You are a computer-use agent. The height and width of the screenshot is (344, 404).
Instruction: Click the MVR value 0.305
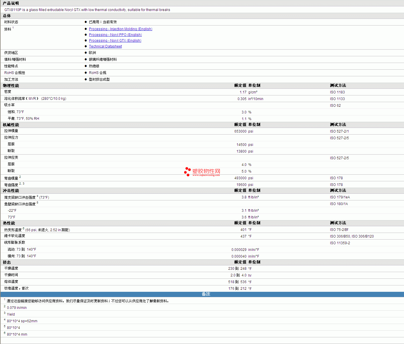tap(242, 99)
